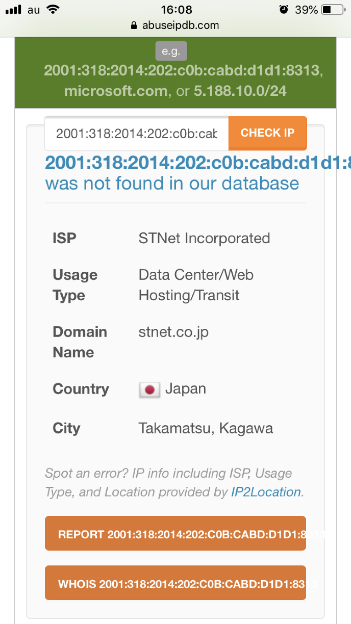Image resolution: width=351 pixels, height=624 pixels.
Task: Tap the cellular signal bars icon
Action: (13, 10)
